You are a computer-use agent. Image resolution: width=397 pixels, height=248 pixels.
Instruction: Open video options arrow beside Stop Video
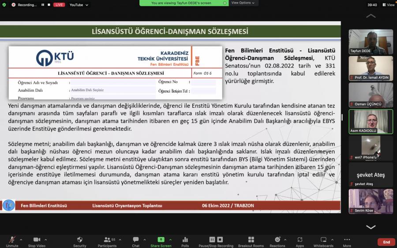pyautogui.click(x=45, y=240)
